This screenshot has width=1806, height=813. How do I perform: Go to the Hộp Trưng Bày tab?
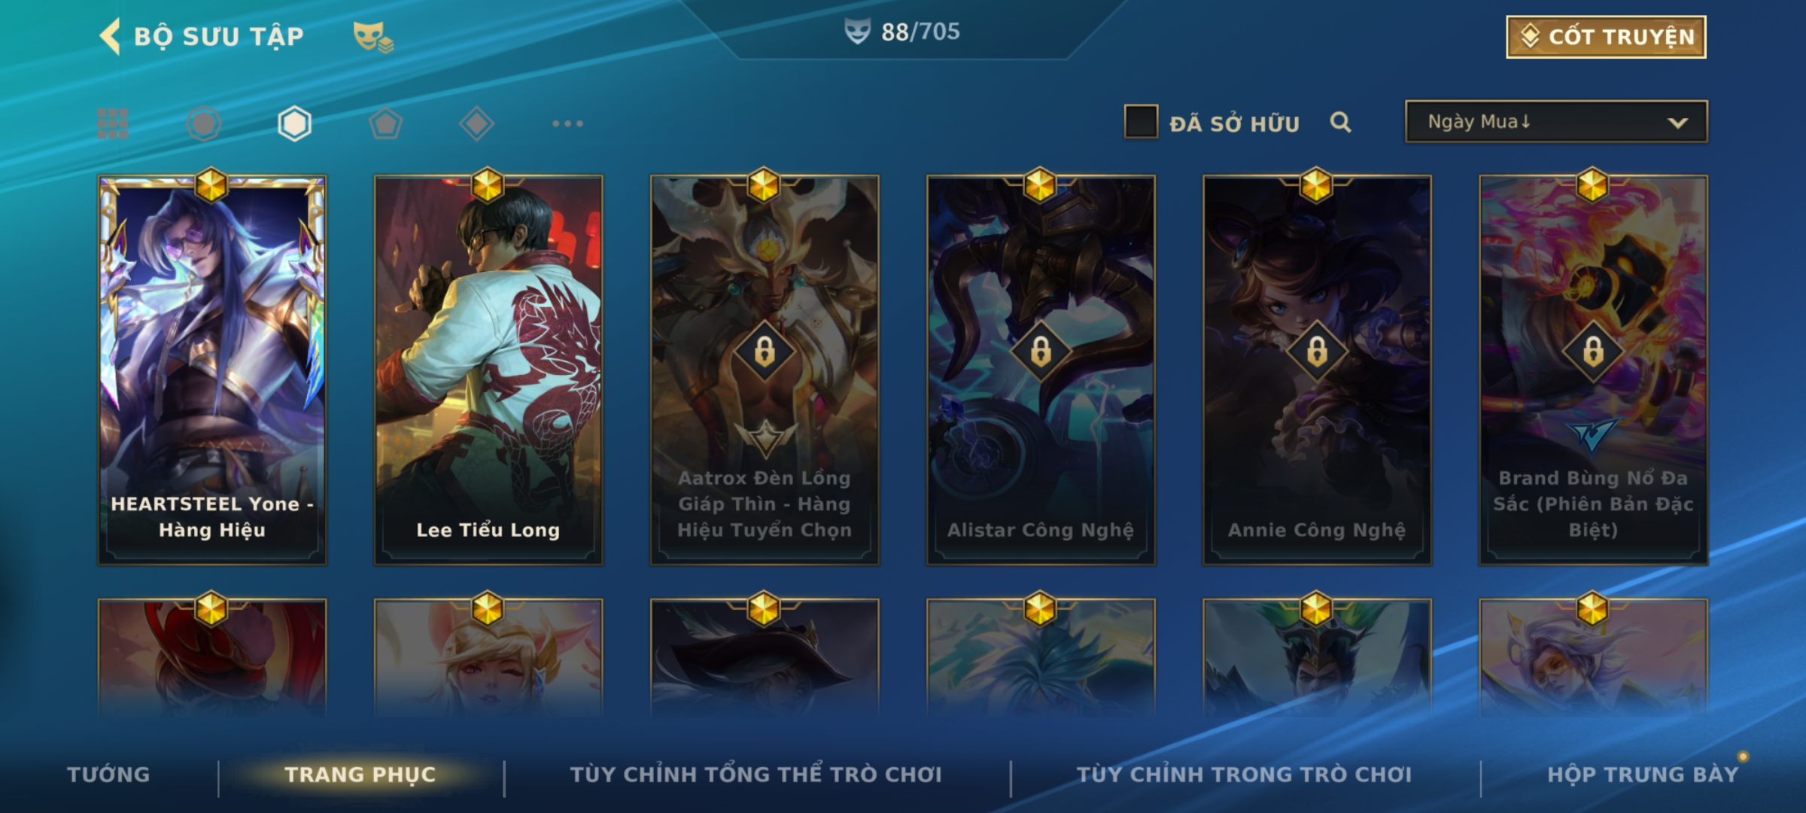tap(1643, 775)
